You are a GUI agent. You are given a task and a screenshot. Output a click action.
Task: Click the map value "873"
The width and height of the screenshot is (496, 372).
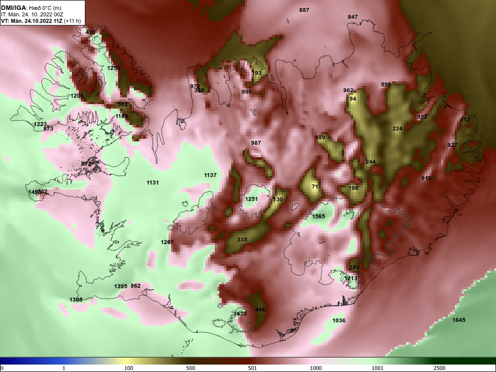pyautogui.click(x=48, y=129)
